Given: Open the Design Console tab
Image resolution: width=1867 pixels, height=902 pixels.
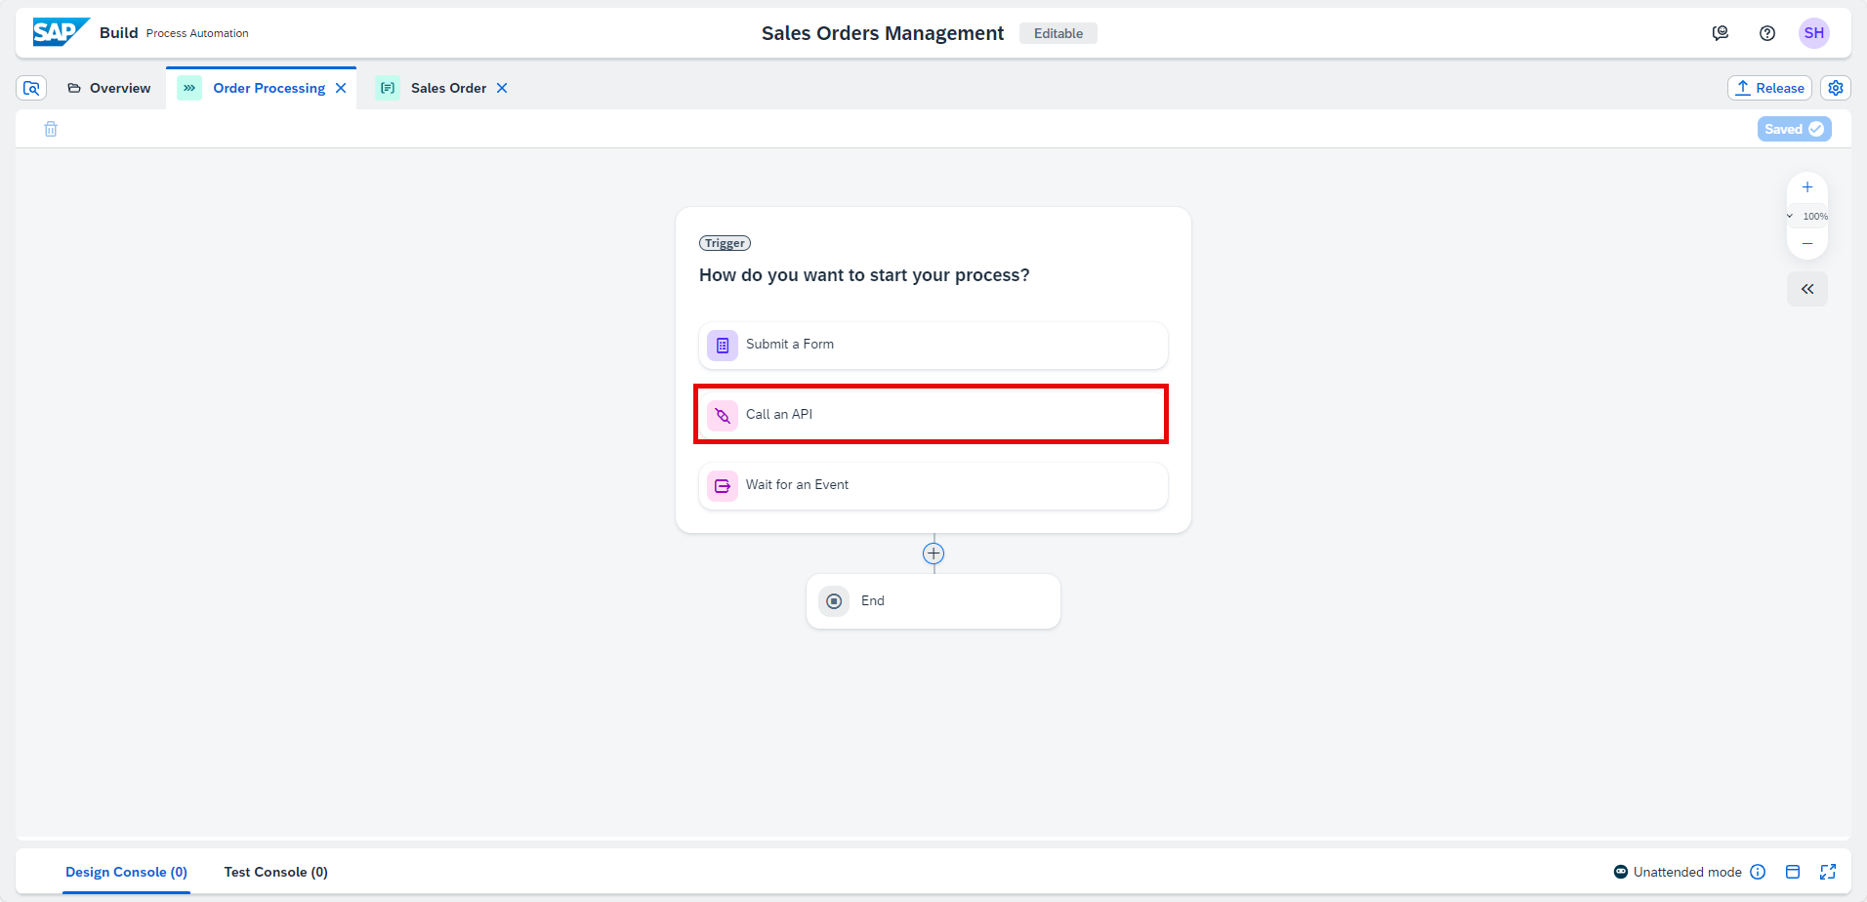Looking at the screenshot, I should coord(126,872).
